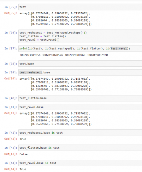This screenshot has height=172, width=142.
Task: Click cell In [43] test_flatten.base is test
Action: pos(80,148)
